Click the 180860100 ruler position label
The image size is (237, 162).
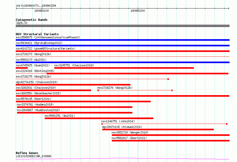coord(42,11)
